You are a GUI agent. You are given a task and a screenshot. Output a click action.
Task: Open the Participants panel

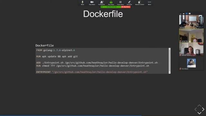[x=102, y=3]
